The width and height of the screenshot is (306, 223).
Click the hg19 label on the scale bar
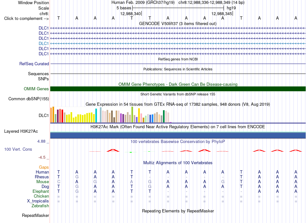pos(231,8)
